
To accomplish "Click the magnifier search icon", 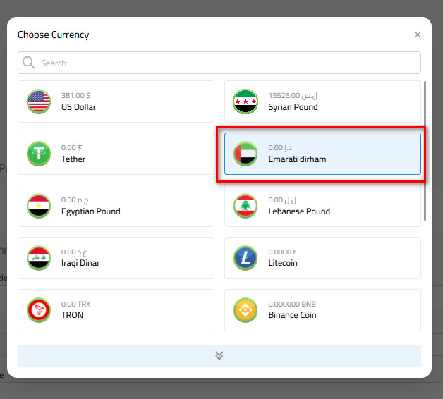I will (x=29, y=63).
